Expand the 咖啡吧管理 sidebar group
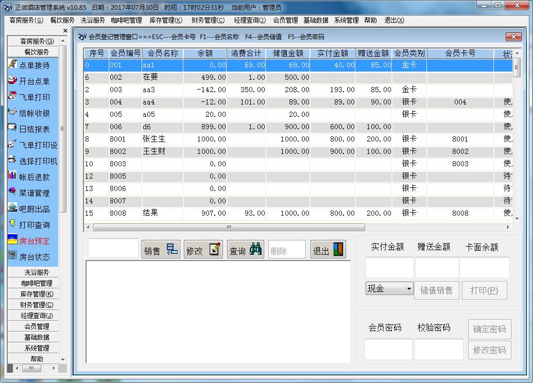The image size is (533, 383). click(33, 283)
